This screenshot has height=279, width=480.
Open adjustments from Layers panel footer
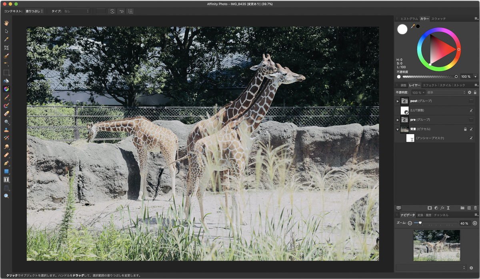436,208
